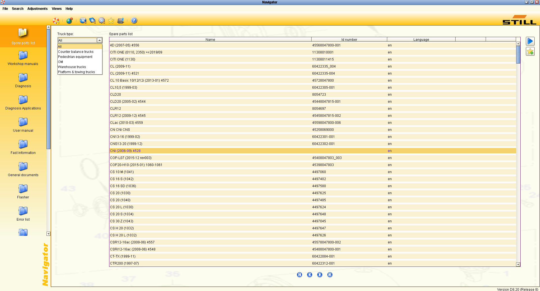The height and width of the screenshot is (291, 540).
Task: Sort the list by Id number column header
Action: coord(349,40)
